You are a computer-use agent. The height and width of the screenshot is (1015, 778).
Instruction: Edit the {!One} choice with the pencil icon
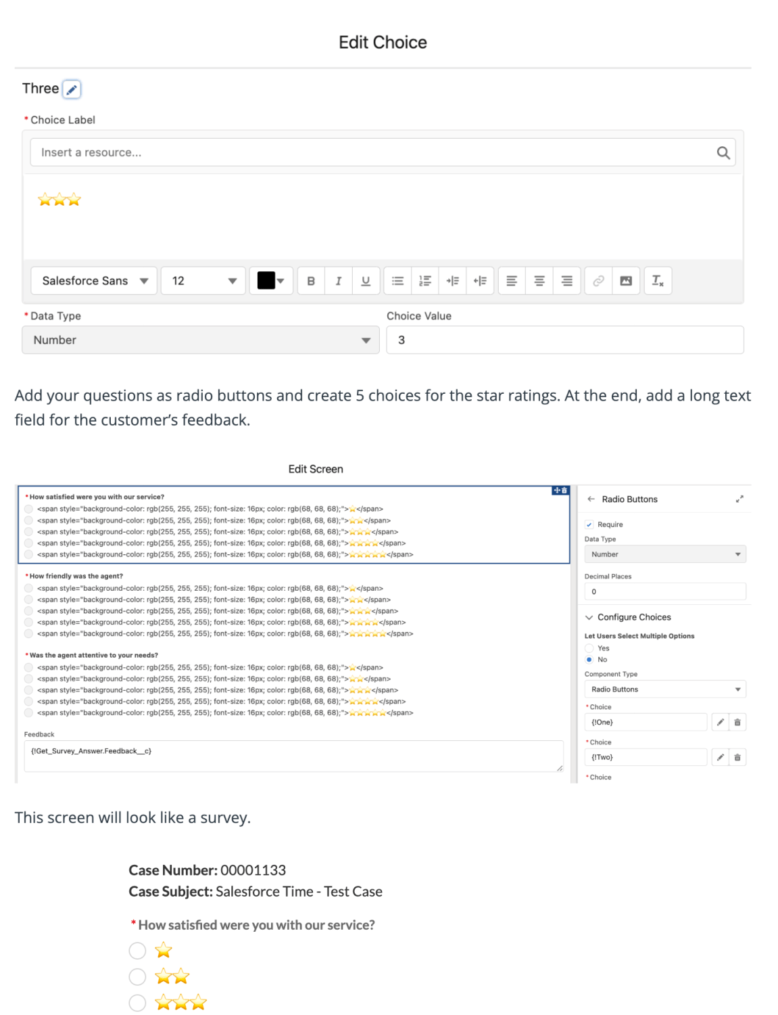719,721
